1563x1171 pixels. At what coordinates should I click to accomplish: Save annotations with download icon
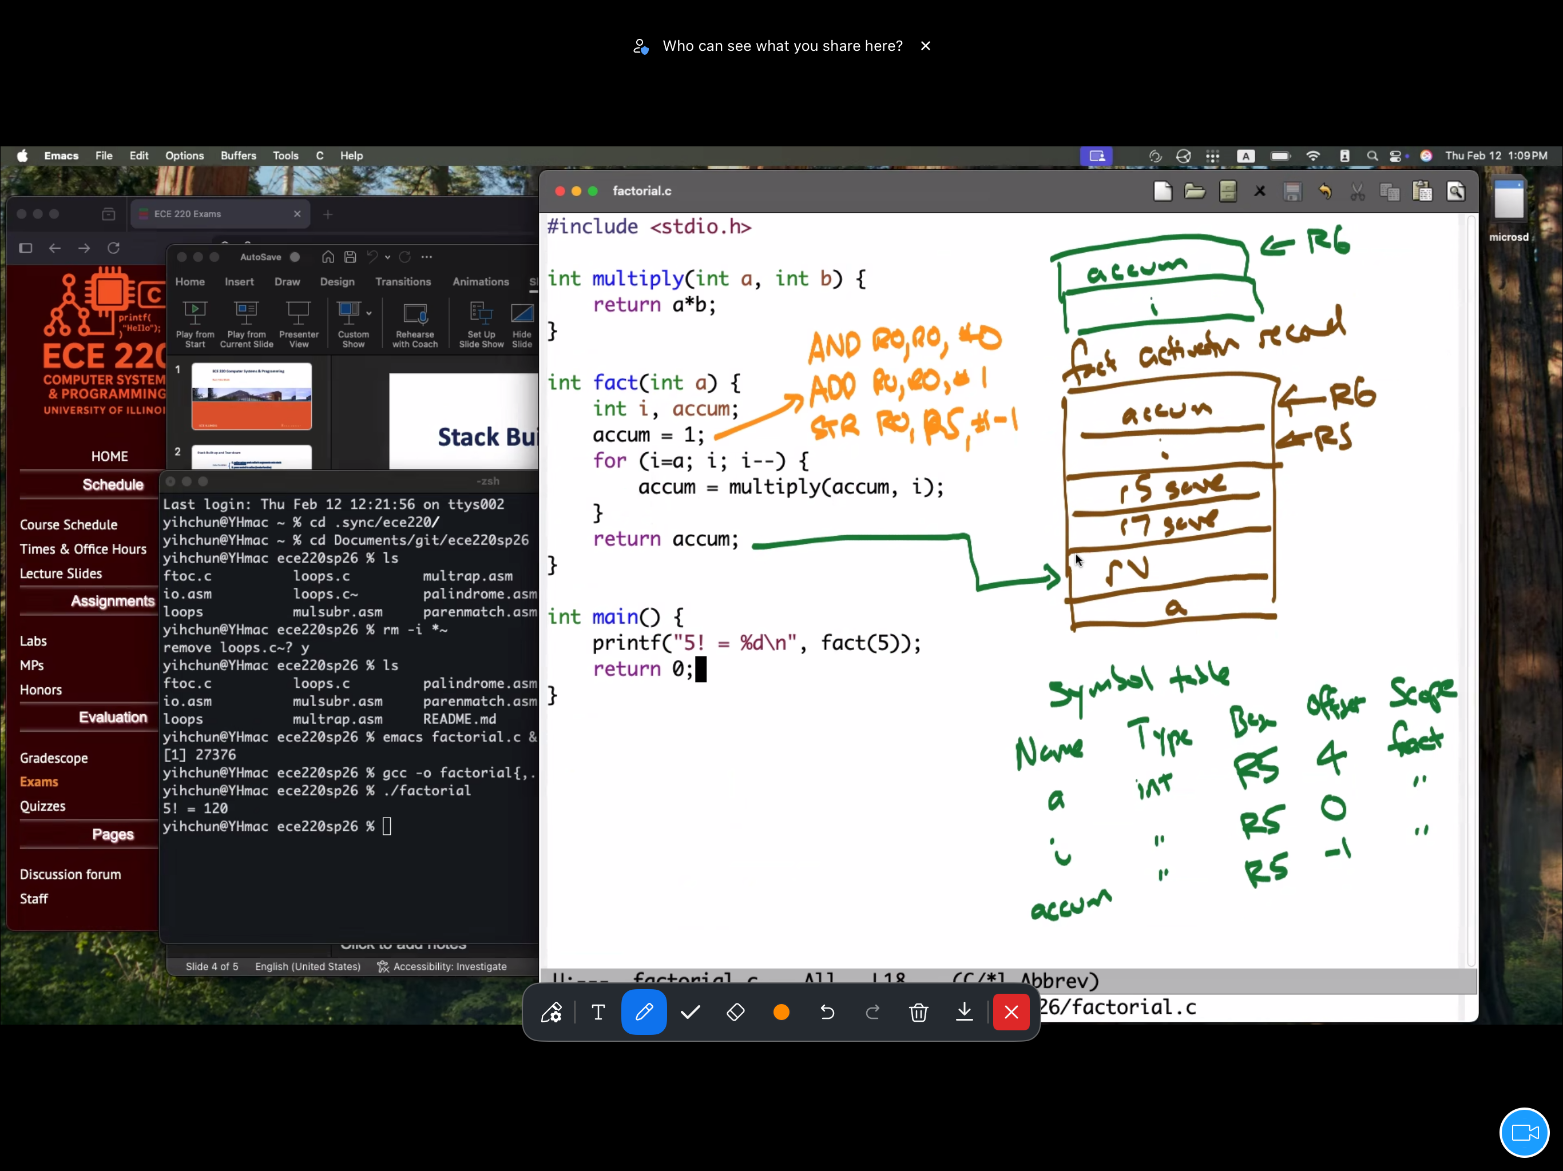[964, 1012]
